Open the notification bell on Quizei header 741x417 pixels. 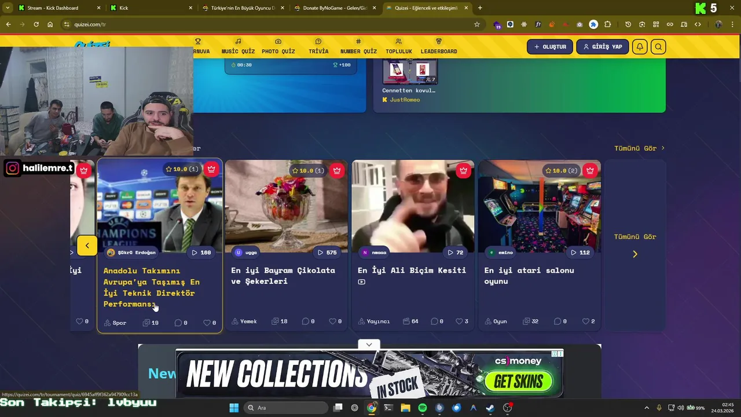[640, 47]
